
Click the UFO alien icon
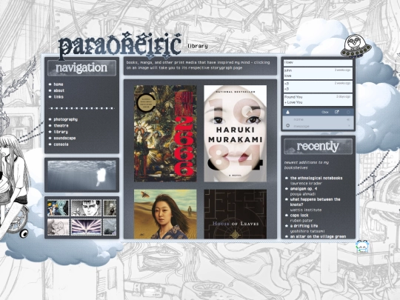point(356,46)
